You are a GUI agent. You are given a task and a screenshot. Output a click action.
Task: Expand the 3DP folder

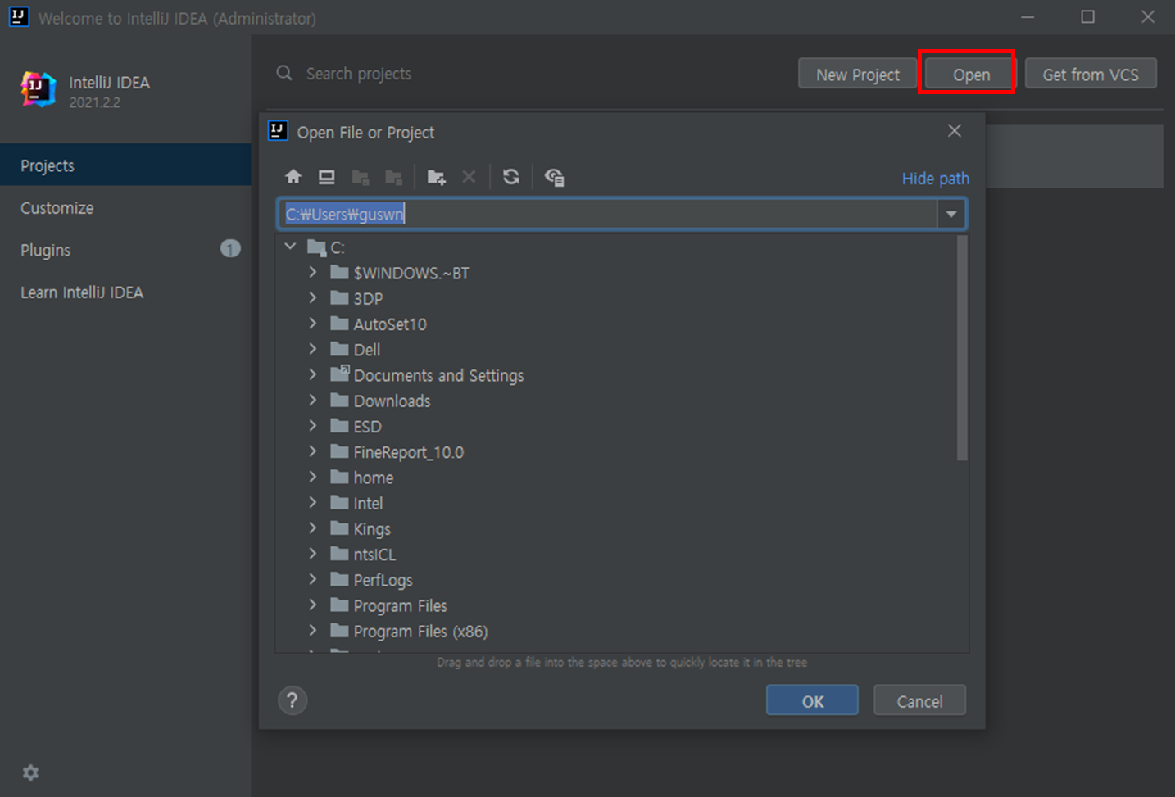pos(313,297)
